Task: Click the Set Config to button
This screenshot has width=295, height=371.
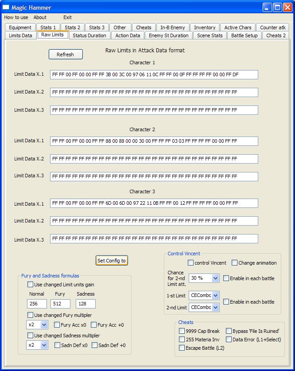Action: coord(112,261)
